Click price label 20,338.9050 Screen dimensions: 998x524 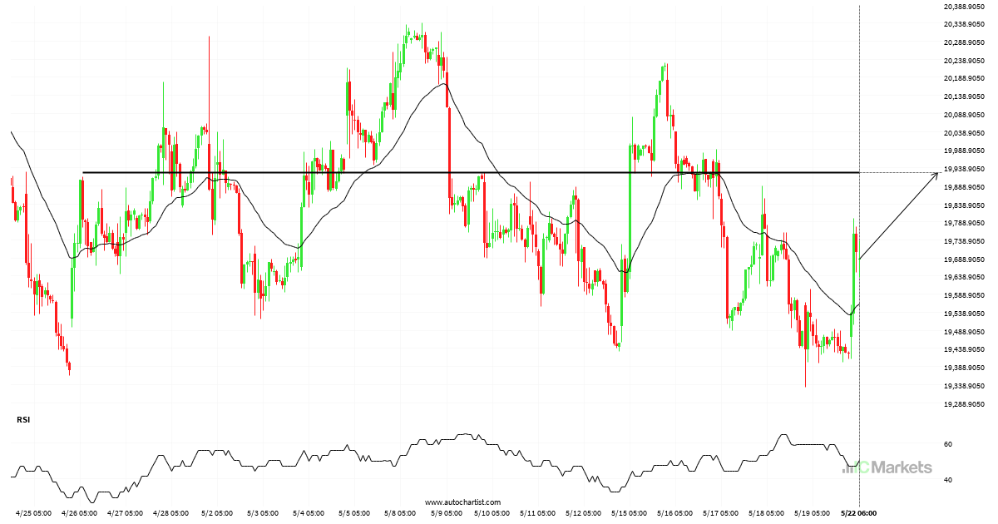pos(966,25)
